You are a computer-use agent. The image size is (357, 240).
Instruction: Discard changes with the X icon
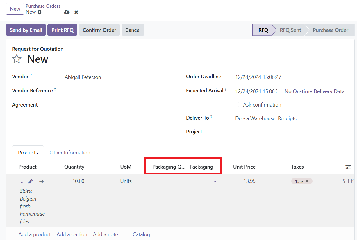point(76,12)
